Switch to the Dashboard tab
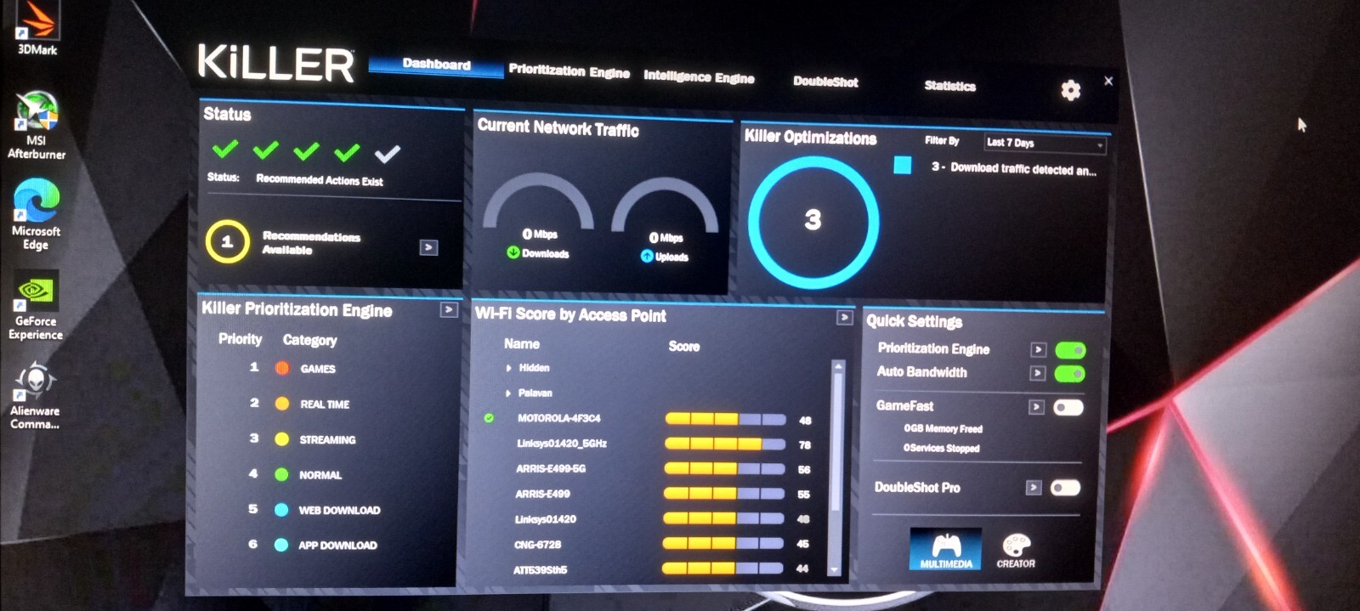This screenshot has height=611, width=1360. (x=436, y=65)
